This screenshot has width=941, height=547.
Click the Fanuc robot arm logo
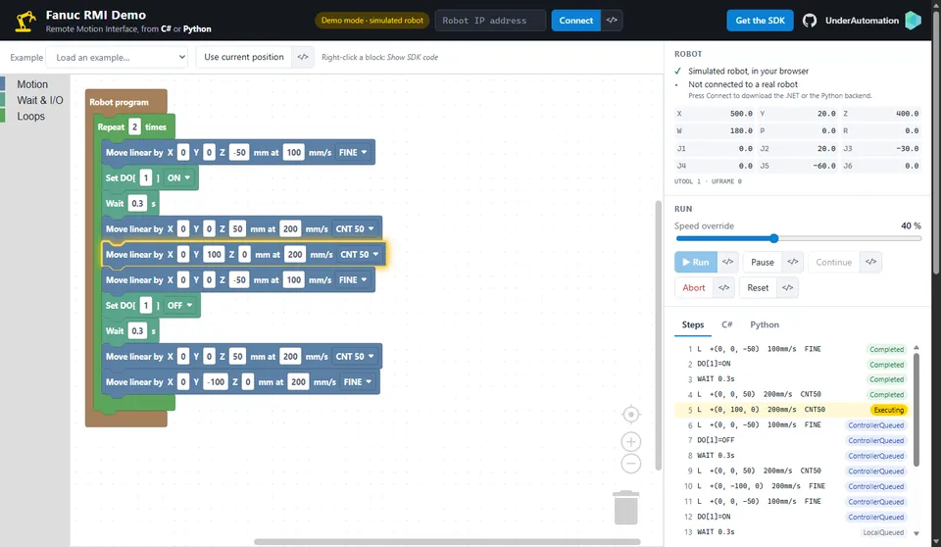(x=25, y=21)
